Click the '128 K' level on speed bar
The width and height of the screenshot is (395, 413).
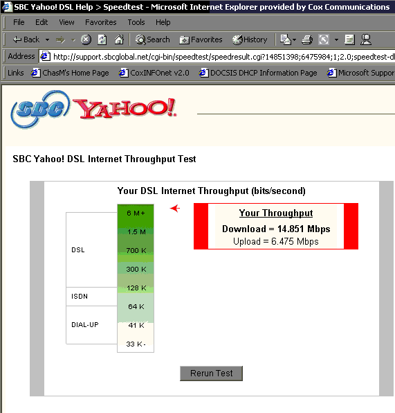coord(136,288)
